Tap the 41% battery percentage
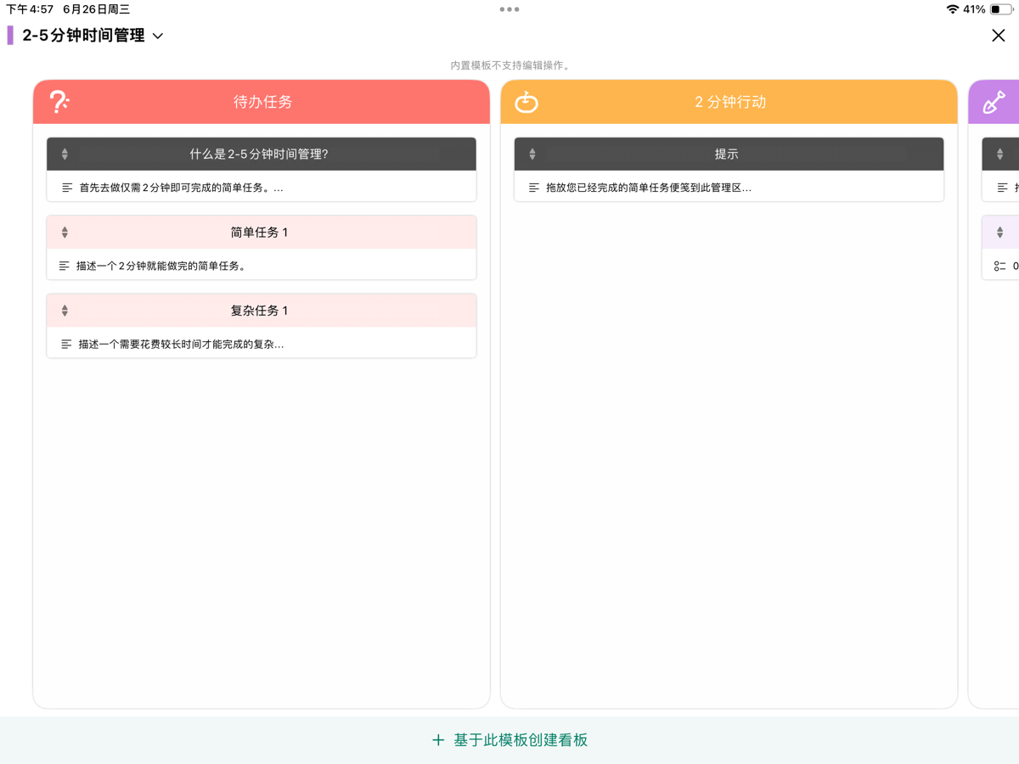The image size is (1019, 764). click(x=974, y=9)
